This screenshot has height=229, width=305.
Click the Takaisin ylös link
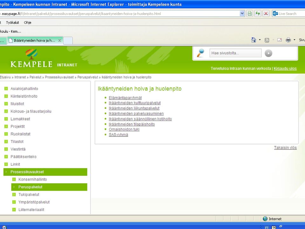(x=285, y=148)
